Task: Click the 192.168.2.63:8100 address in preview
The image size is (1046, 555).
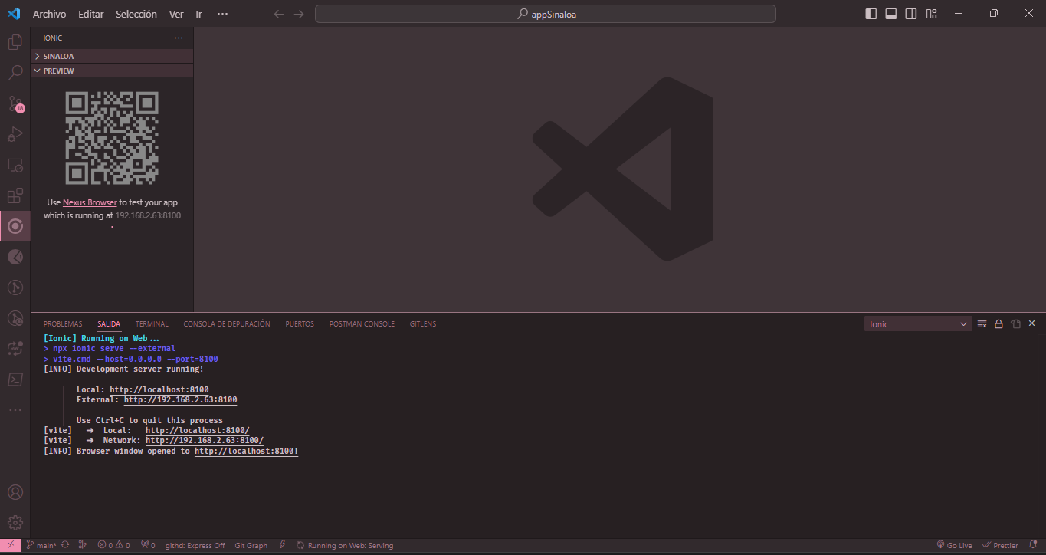Action: click(148, 215)
